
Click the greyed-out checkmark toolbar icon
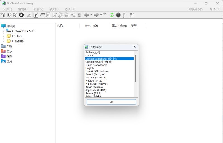[29, 15]
